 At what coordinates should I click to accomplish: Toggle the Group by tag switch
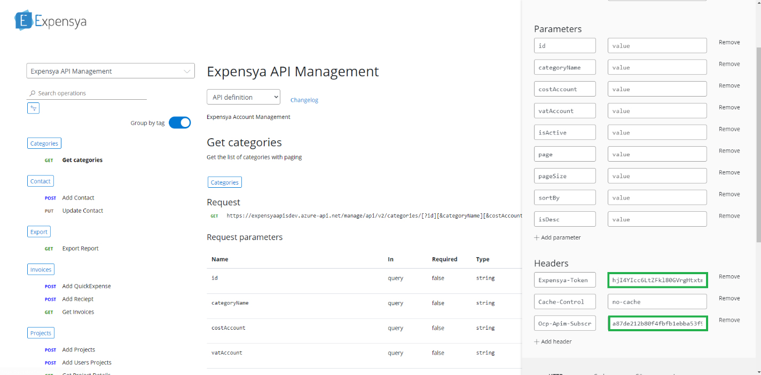click(179, 123)
